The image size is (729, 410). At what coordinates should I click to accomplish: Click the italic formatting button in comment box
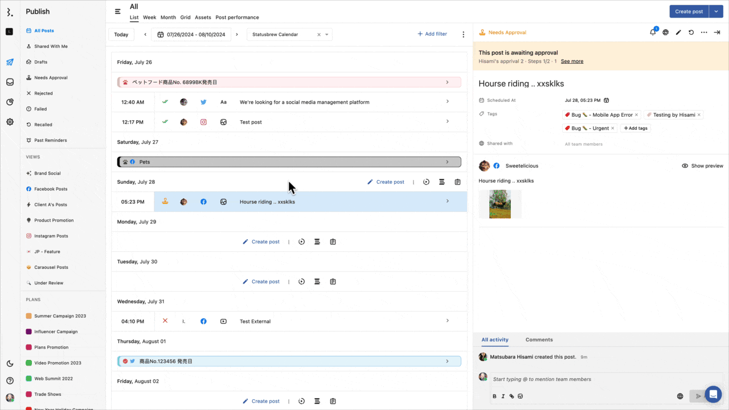[x=503, y=396]
